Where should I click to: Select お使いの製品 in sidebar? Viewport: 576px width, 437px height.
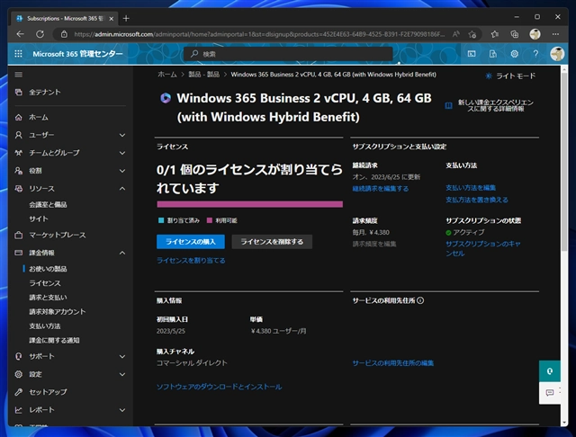coord(48,269)
